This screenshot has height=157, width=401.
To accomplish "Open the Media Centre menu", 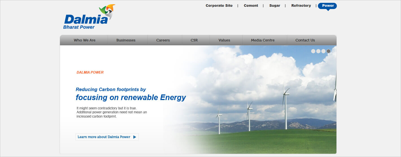I will (x=263, y=40).
